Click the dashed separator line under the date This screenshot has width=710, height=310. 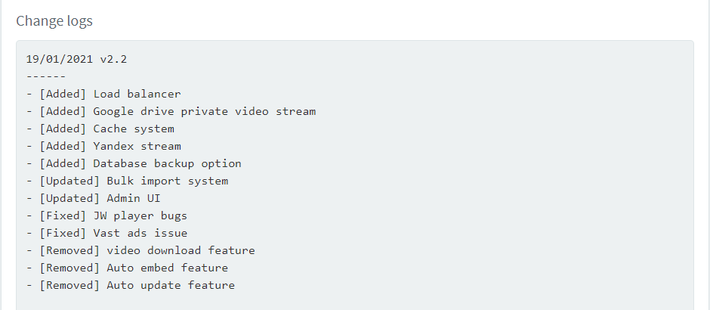click(x=45, y=76)
